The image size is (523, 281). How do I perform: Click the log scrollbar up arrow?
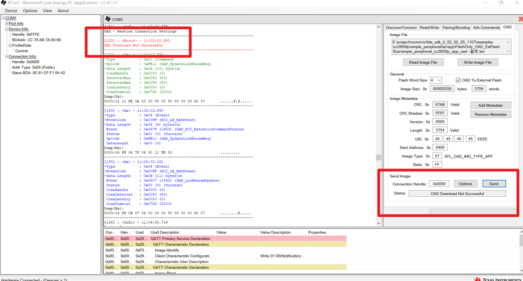378,27
